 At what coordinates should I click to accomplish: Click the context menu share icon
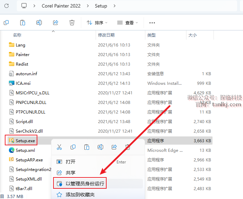(114, 147)
